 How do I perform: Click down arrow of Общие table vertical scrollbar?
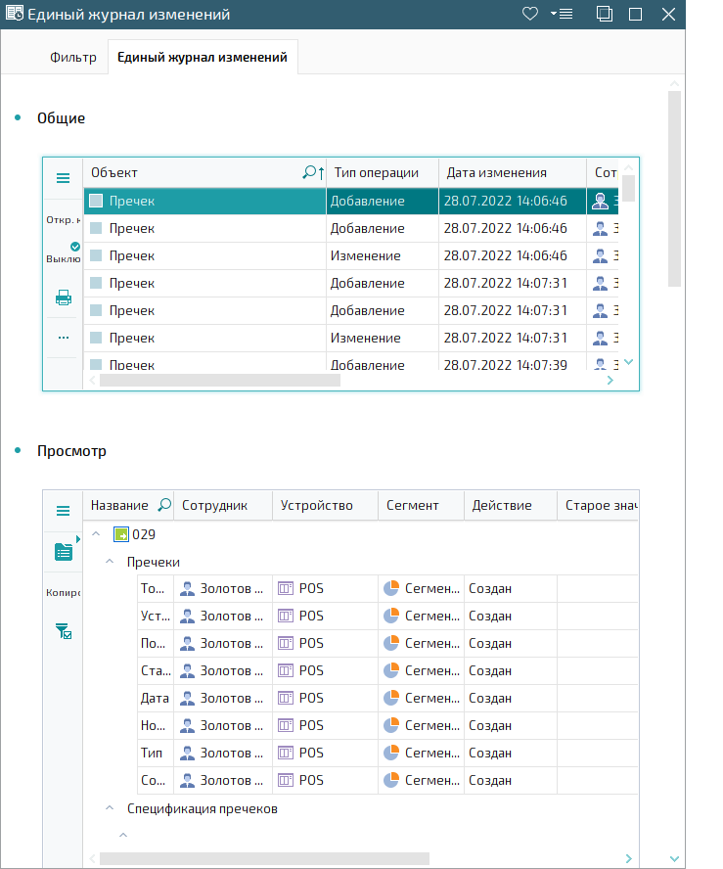coord(628,362)
